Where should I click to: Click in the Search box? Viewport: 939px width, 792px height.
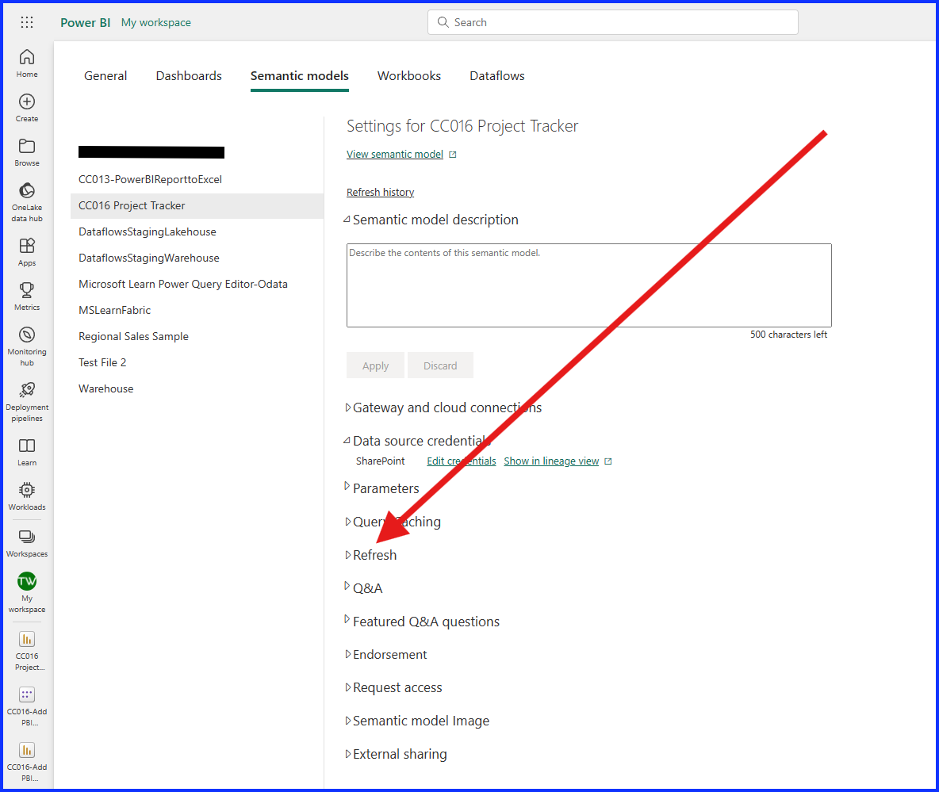(x=612, y=22)
